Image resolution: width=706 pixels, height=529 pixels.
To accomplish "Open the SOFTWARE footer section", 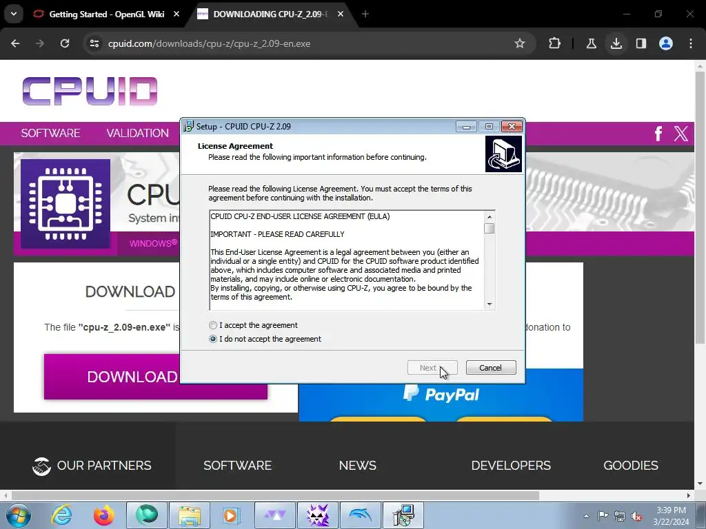I will (x=237, y=466).
